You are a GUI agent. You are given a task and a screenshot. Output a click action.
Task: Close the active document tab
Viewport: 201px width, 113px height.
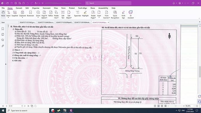(x=109, y=22)
